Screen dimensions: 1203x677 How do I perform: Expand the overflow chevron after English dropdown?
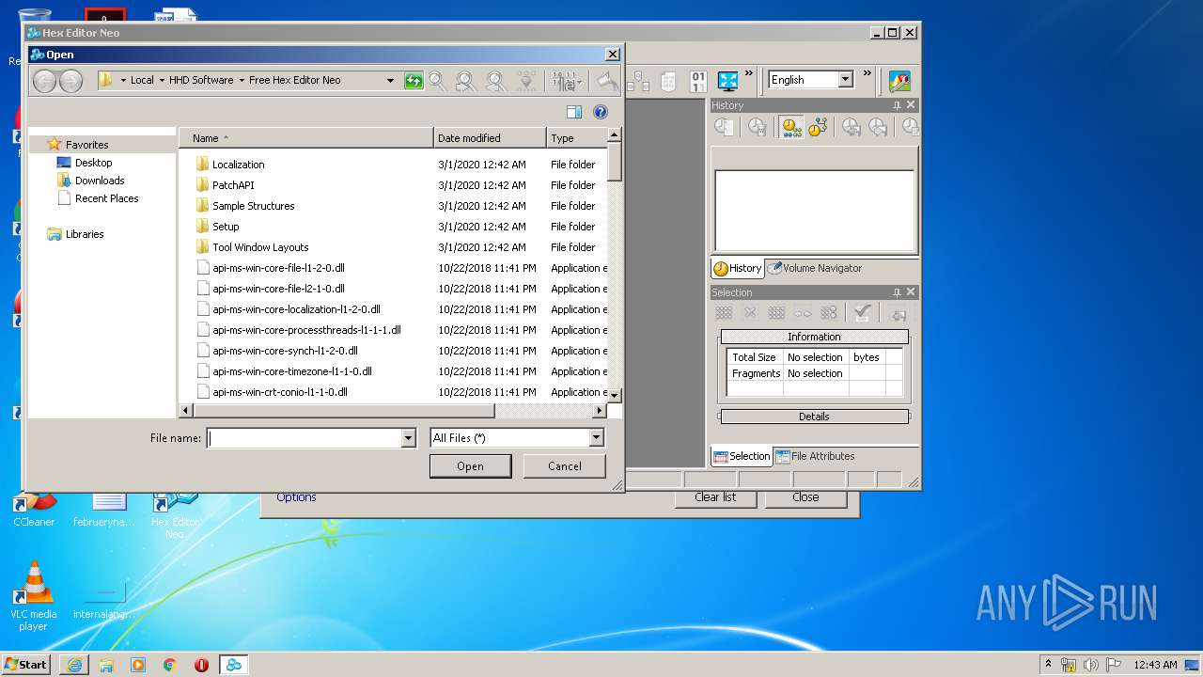pos(867,73)
